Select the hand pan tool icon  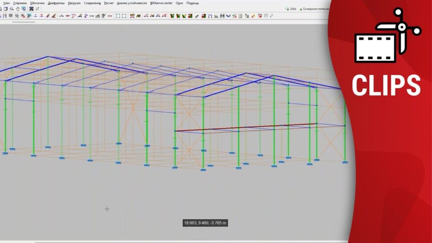(x=17, y=9)
